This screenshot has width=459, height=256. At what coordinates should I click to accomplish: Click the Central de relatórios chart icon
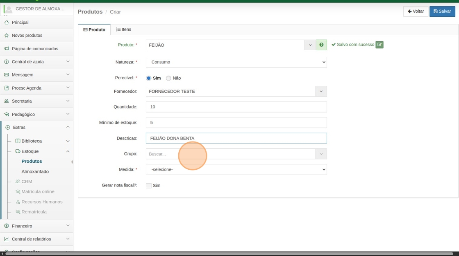[7, 239]
